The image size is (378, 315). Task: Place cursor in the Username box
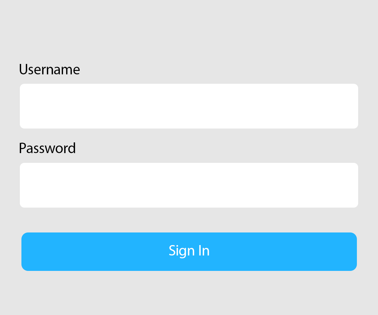pos(189,106)
